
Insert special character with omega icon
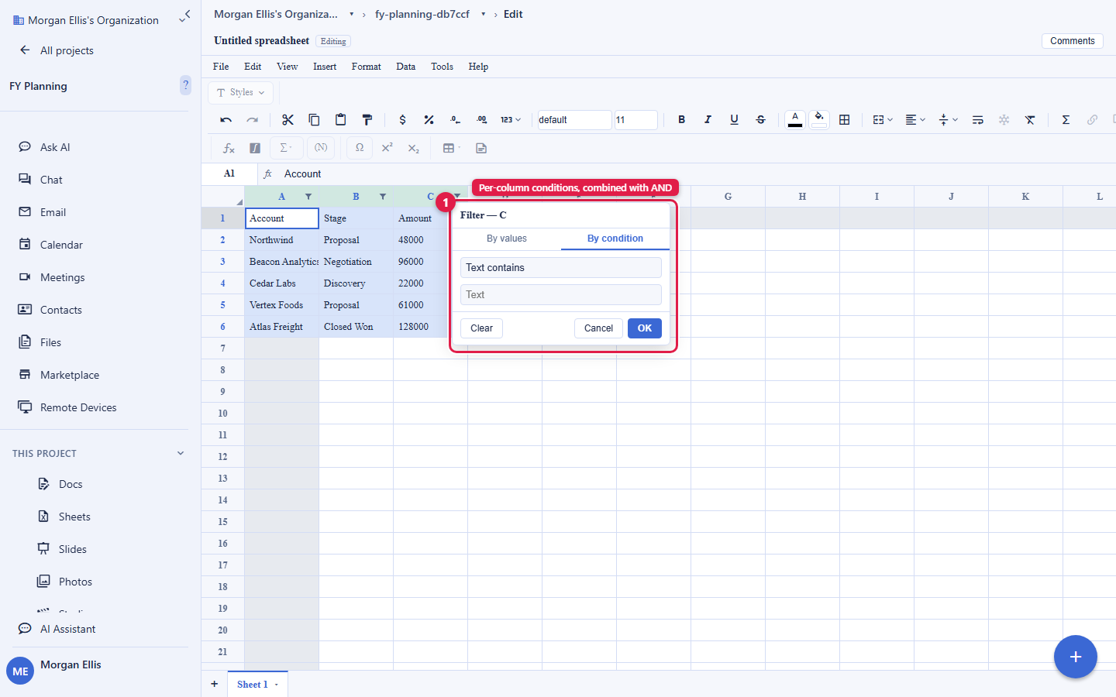click(x=360, y=148)
